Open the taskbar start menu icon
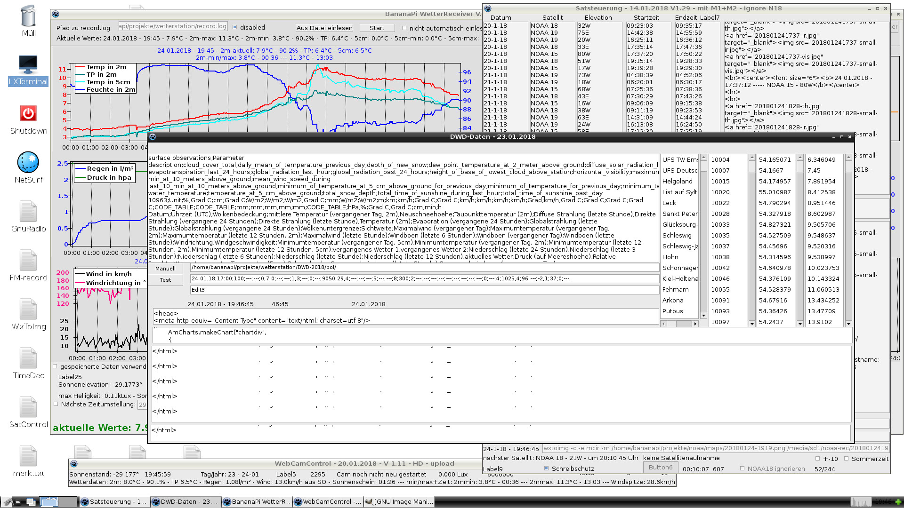 (x=8, y=502)
